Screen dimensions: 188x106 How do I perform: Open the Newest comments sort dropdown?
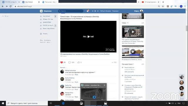(x=63, y=67)
